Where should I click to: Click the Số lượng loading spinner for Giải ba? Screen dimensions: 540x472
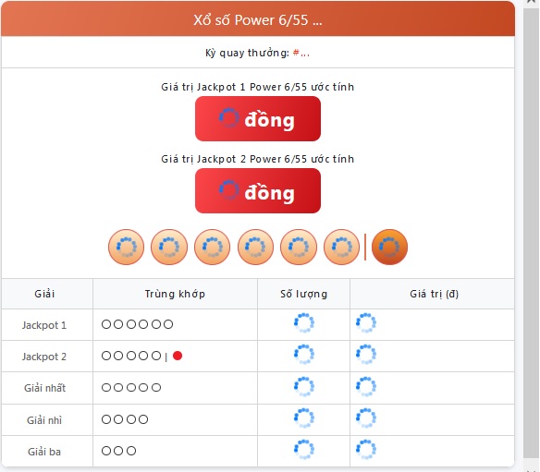click(x=303, y=449)
